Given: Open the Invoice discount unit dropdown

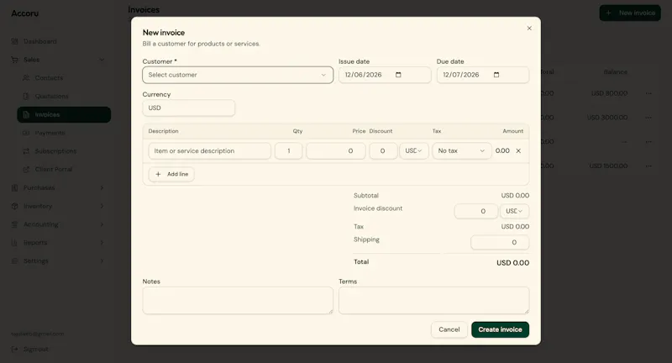Looking at the screenshot, I should [x=514, y=211].
